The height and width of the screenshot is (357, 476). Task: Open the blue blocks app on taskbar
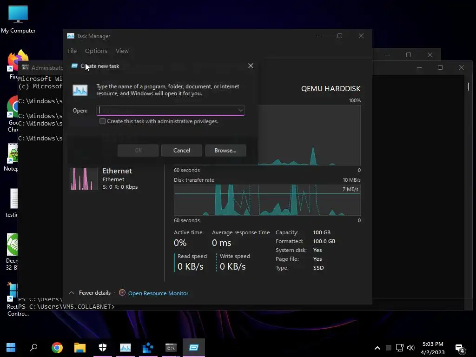point(148,348)
